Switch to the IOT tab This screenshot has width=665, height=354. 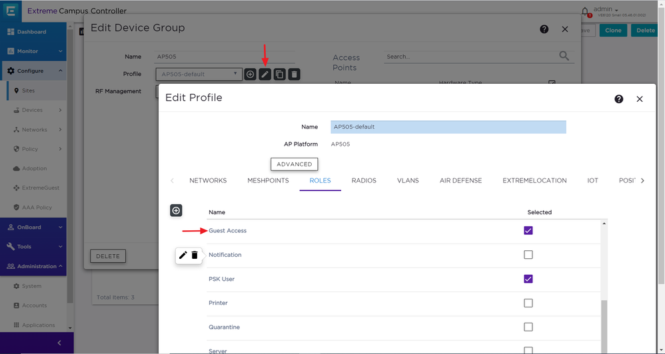point(592,180)
